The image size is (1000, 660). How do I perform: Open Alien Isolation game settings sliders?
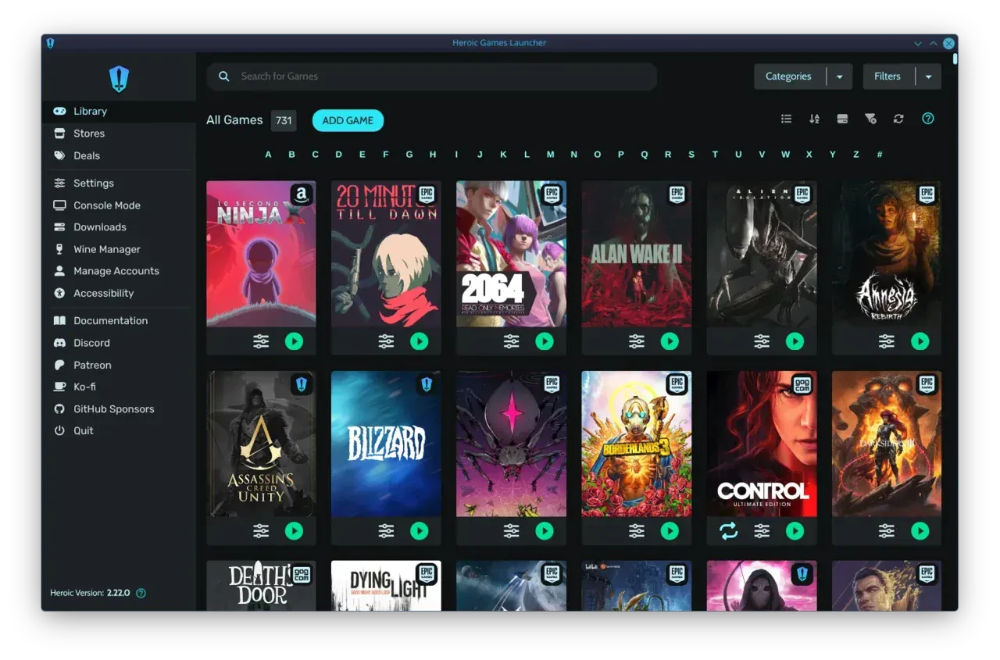762,341
